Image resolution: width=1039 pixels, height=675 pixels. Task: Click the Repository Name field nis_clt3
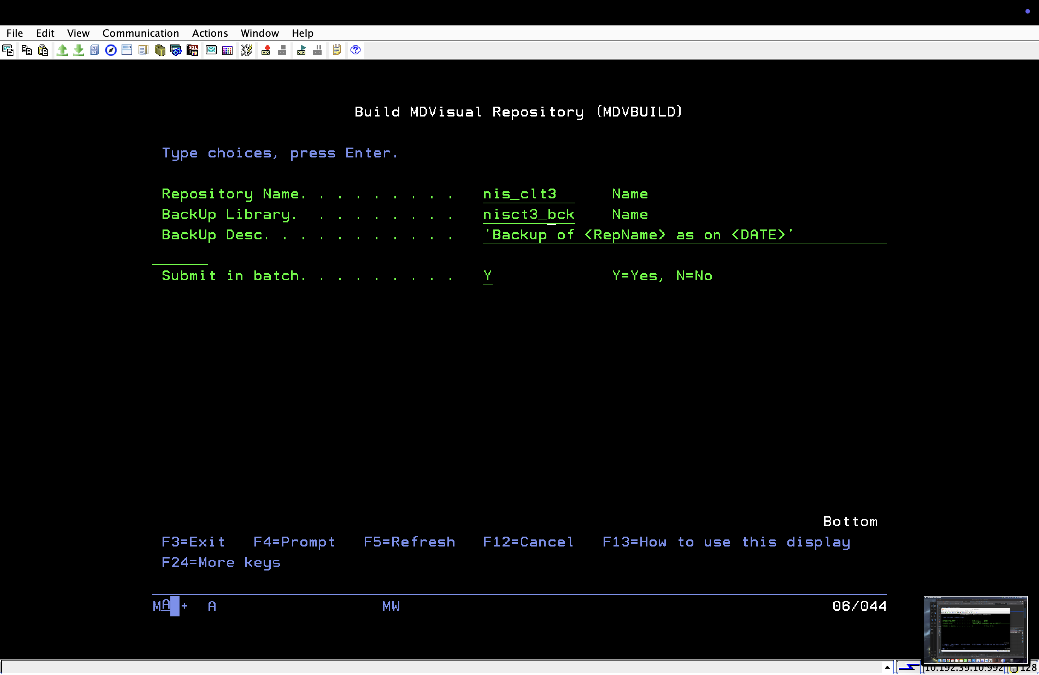tap(529, 195)
